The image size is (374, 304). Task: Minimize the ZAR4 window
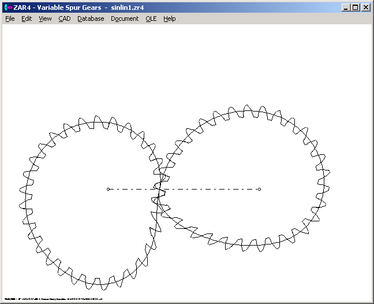[x=346, y=8]
